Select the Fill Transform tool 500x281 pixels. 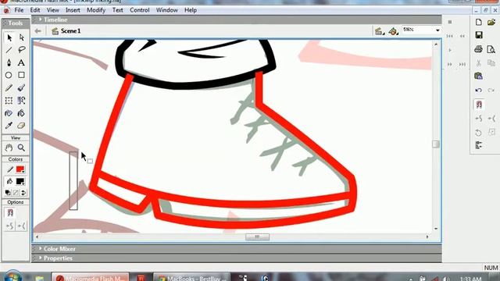click(21, 101)
